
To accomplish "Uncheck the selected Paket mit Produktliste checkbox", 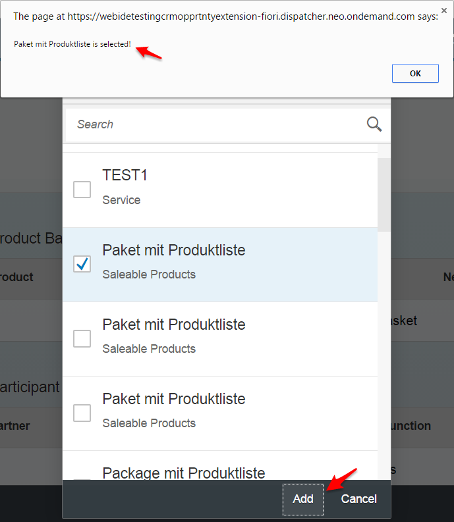I will [82, 264].
